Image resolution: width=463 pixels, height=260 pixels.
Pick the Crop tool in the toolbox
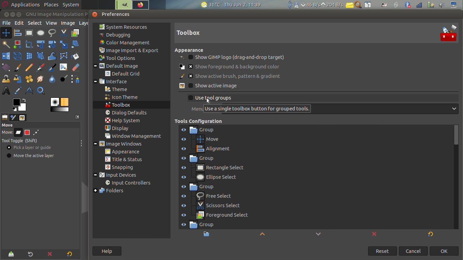(x=29, y=44)
